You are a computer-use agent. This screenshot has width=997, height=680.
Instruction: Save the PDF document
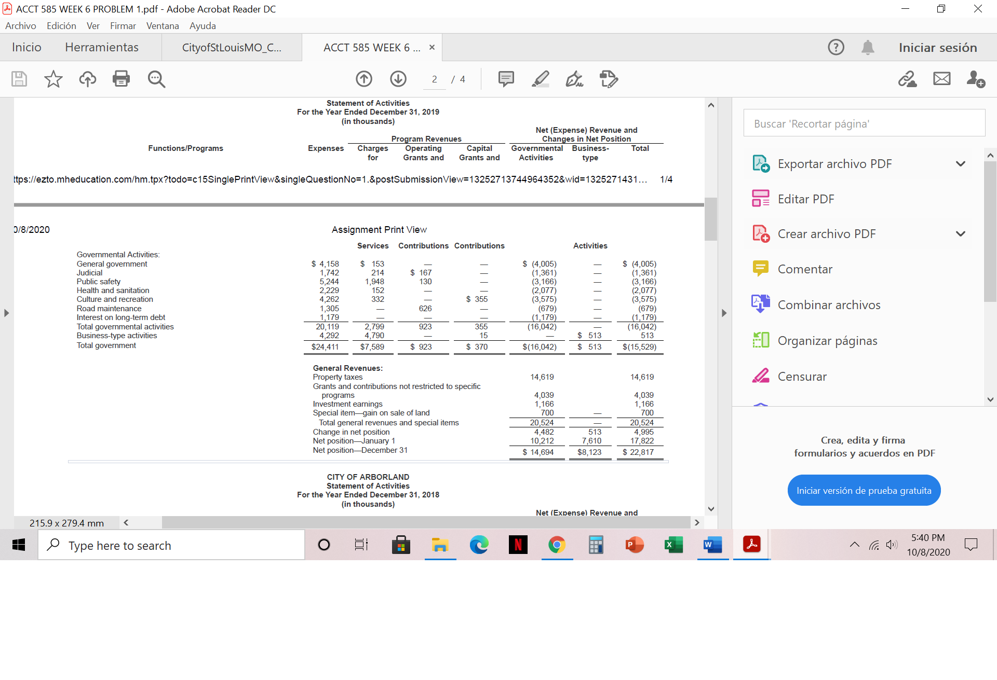[19, 79]
